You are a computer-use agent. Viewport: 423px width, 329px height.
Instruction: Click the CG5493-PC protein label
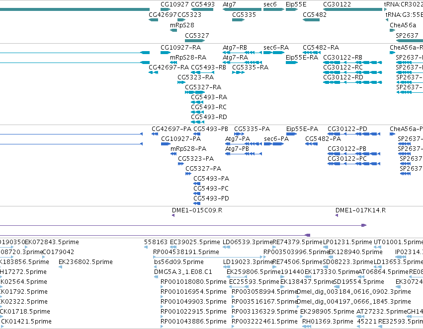(211, 189)
